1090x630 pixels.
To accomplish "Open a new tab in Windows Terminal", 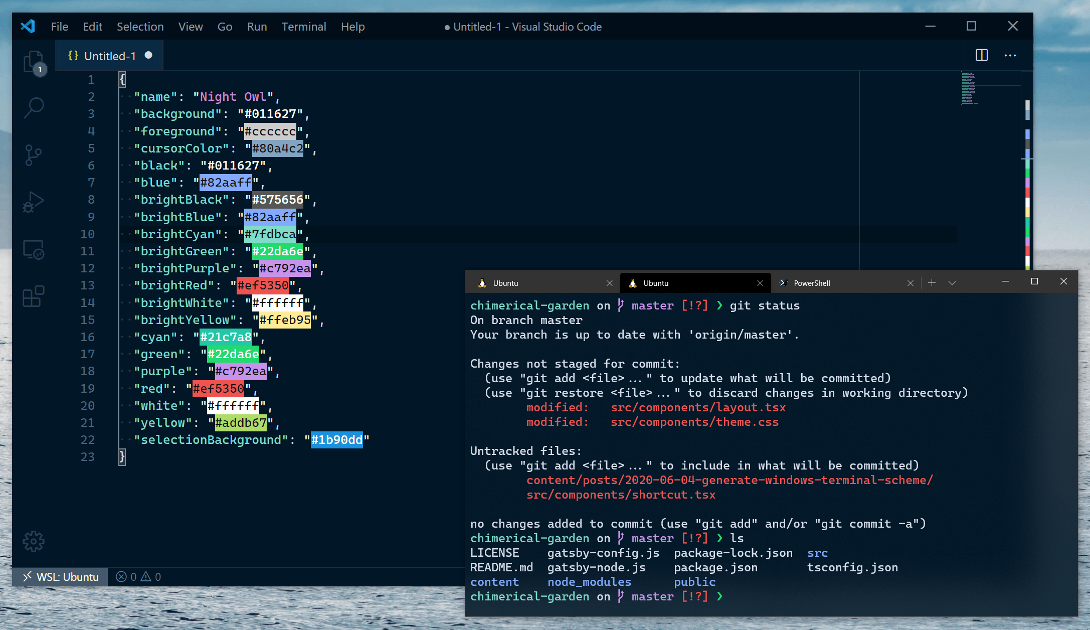I will pos(932,283).
